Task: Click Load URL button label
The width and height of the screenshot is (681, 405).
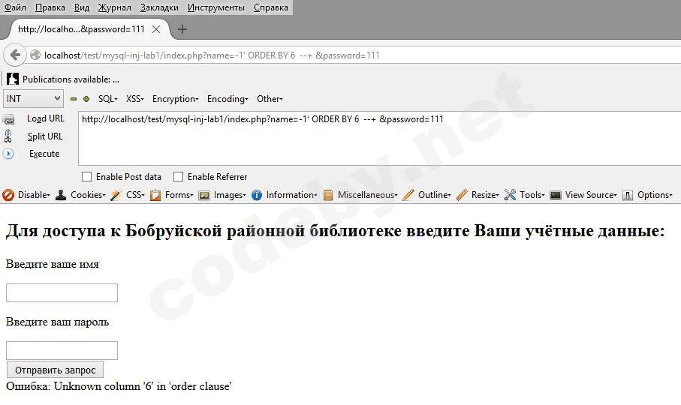Action: tap(45, 118)
